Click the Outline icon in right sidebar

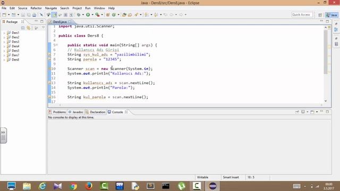[336, 30]
